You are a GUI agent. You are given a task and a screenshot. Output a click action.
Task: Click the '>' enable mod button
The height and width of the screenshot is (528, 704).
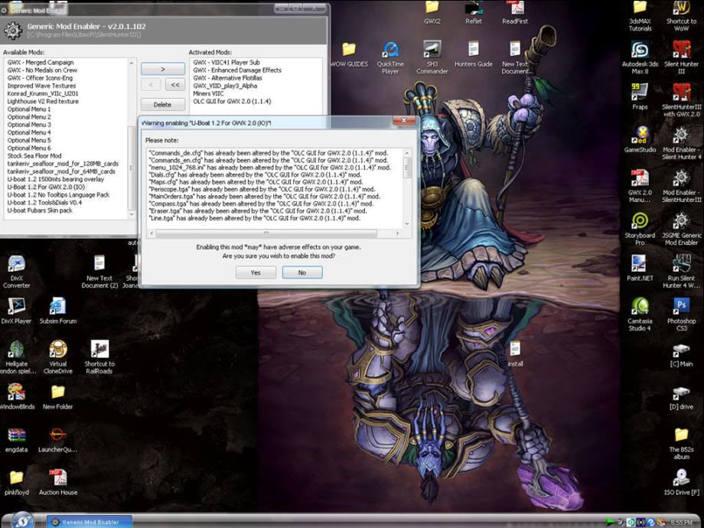[162, 69]
